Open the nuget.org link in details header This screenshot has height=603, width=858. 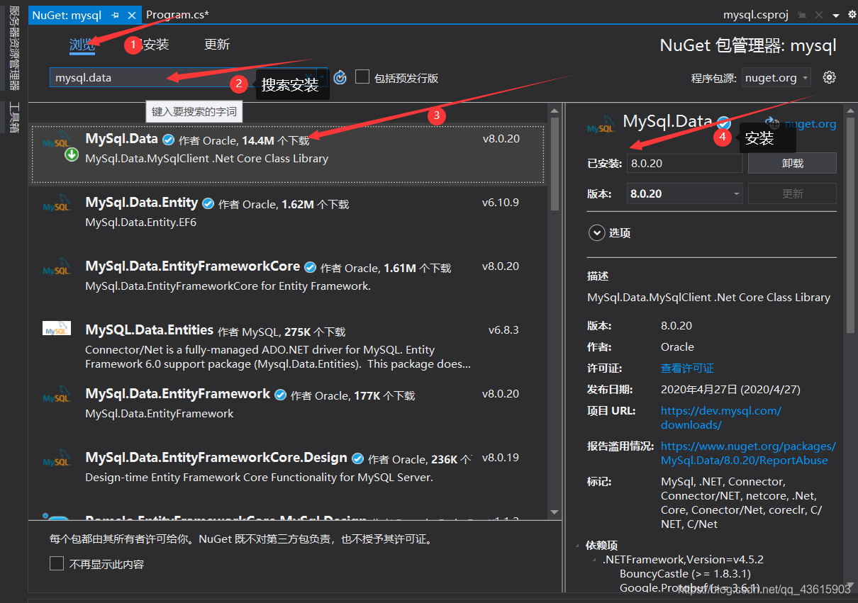[x=810, y=123]
